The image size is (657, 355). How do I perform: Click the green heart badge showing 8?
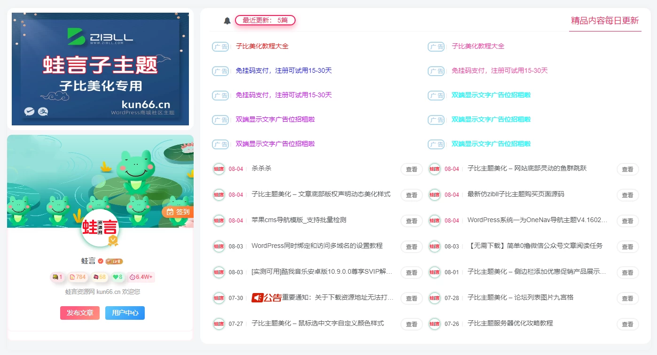click(x=117, y=277)
